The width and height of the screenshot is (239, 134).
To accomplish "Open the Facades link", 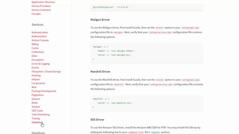I will (36, 14).
